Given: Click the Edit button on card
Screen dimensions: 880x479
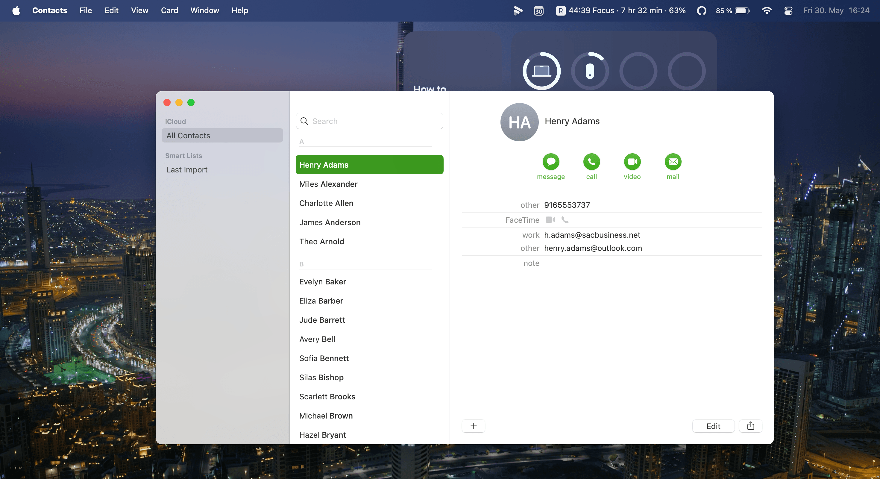Looking at the screenshot, I should coord(713,426).
